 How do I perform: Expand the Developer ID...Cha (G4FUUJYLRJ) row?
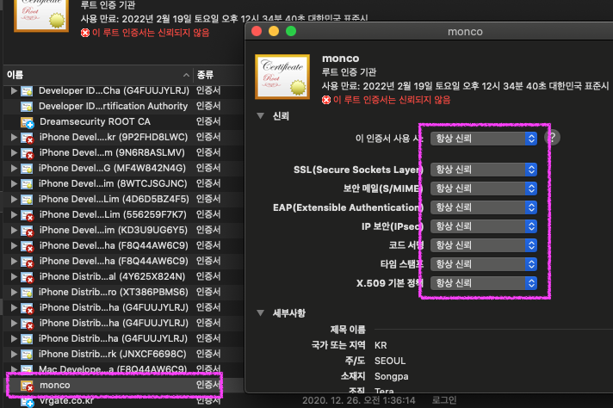[14, 90]
